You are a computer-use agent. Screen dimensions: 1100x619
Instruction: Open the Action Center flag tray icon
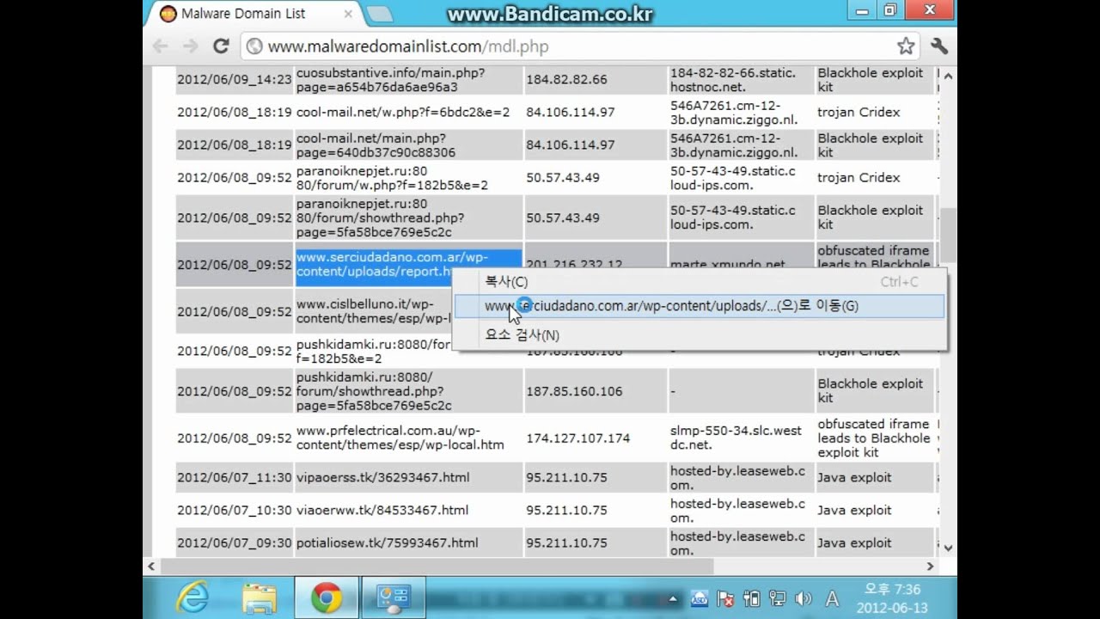725,599
